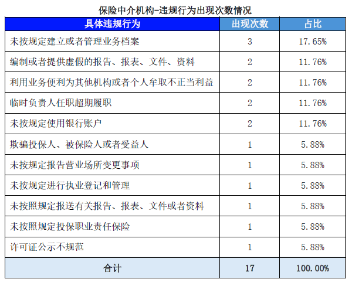Select 11.76% in the 临时负责人任职超期履职 row
This screenshot has width=352, height=286.
313,103
